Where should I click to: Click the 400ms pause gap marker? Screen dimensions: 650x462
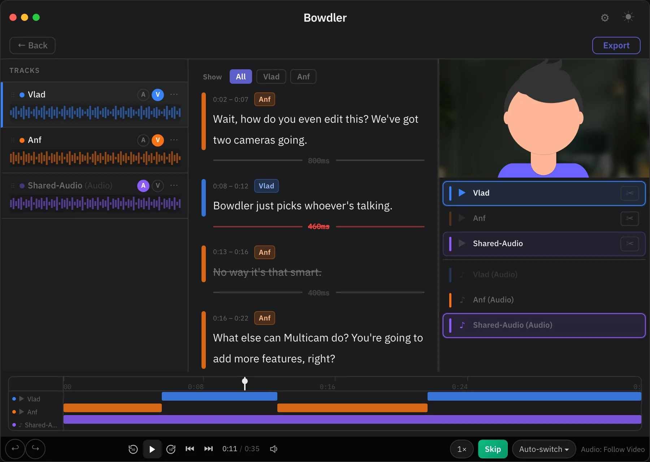pyautogui.click(x=318, y=293)
